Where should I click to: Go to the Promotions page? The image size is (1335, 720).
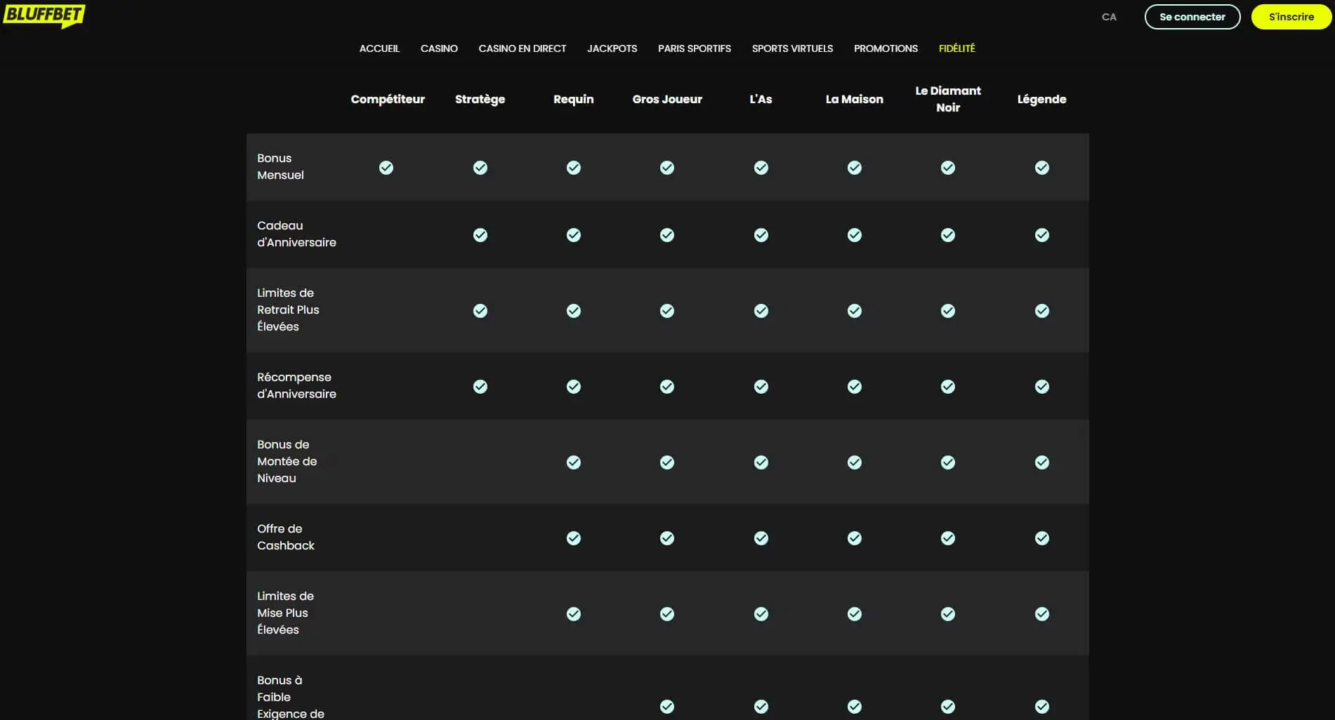pyautogui.click(x=886, y=48)
